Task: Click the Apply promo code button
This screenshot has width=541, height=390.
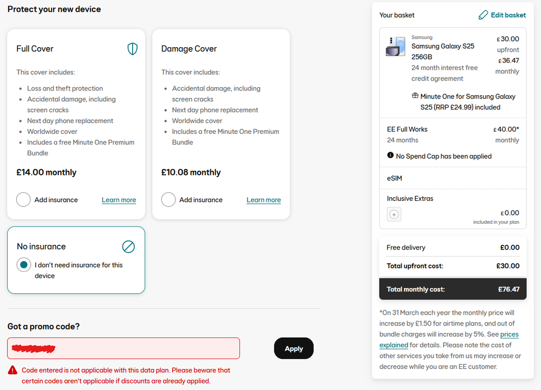Action: pos(294,348)
